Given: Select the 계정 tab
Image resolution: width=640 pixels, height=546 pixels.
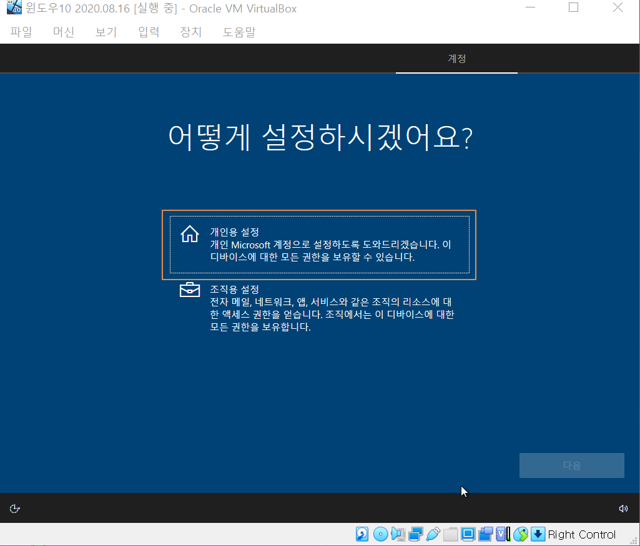Looking at the screenshot, I should pyautogui.click(x=456, y=59).
